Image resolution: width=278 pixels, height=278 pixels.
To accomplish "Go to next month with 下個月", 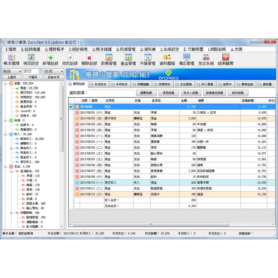I will coord(33,77).
